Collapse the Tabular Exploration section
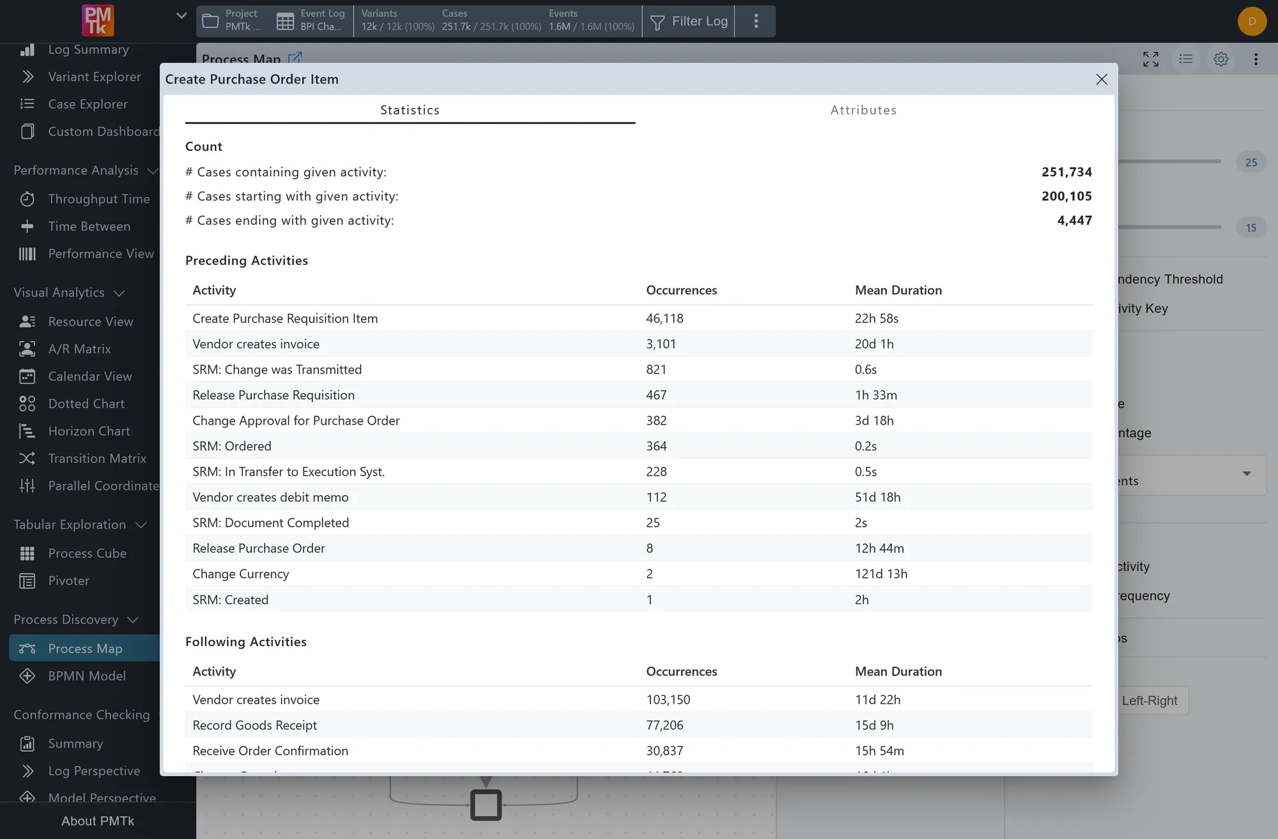Screen dimensions: 1278x839 point(141,525)
